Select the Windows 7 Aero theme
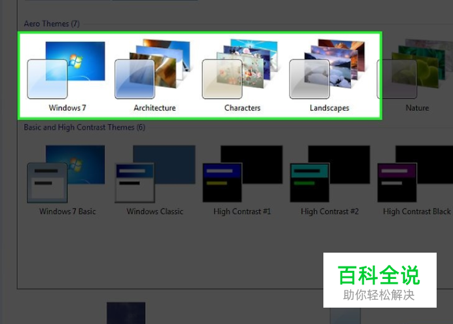 [67, 76]
